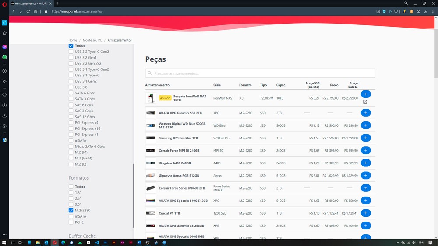Open File Explorer from taskbar
Image resolution: width=438 pixels, height=246 pixels.
pyautogui.click(x=38, y=243)
